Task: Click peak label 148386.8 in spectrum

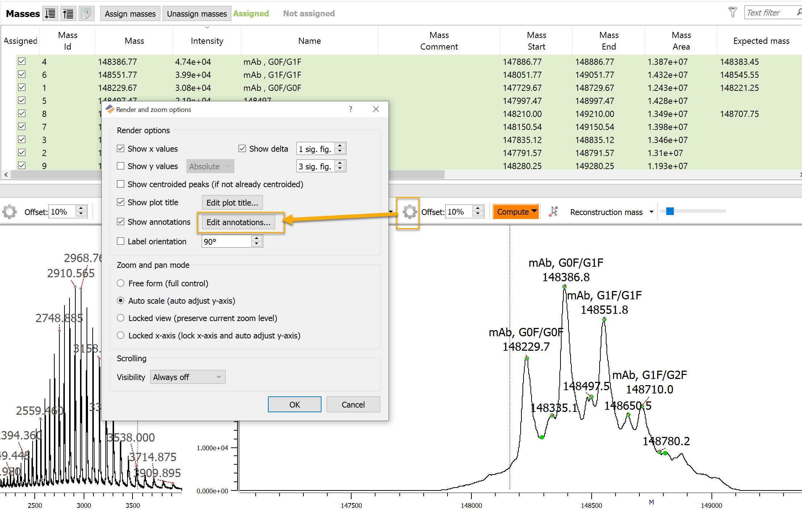Action: tap(566, 277)
